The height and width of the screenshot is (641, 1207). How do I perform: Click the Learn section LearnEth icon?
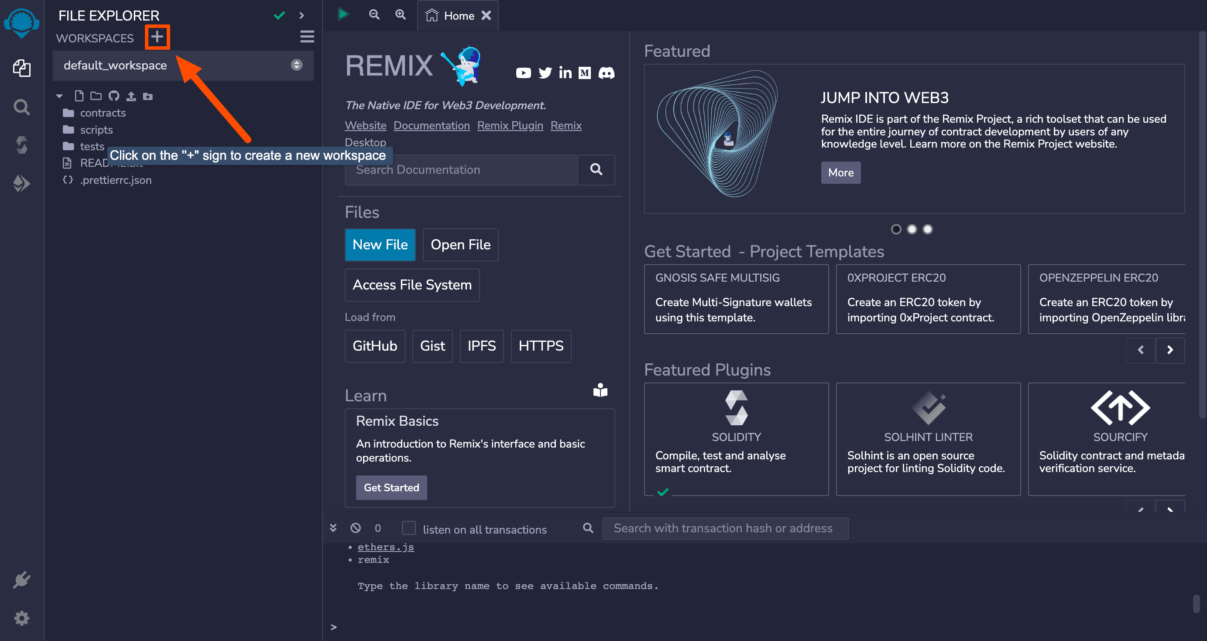[x=600, y=390]
